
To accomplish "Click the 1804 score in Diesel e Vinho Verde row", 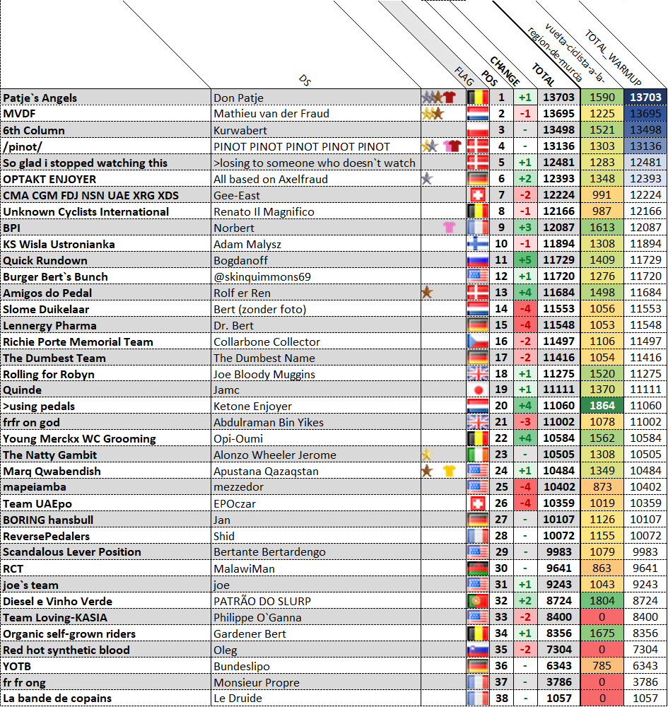I will [x=602, y=600].
